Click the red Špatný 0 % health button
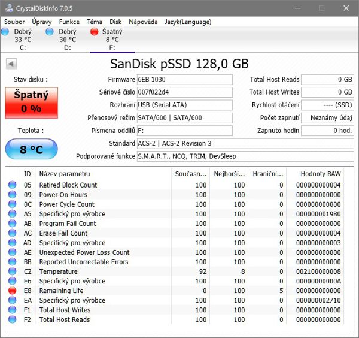 click(31, 102)
